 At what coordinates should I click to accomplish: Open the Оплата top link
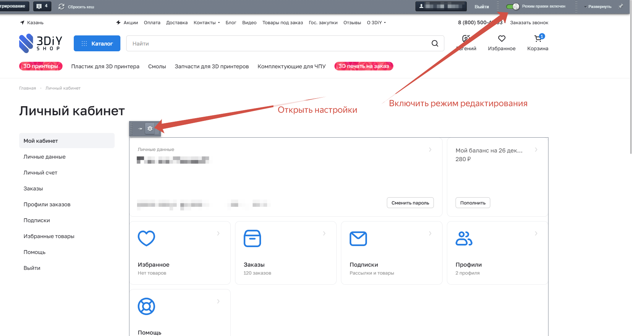pyautogui.click(x=152, y=22)
